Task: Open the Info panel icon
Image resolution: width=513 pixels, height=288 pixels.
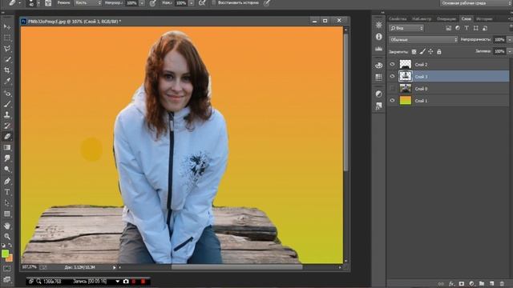Action: pos(379,37)
